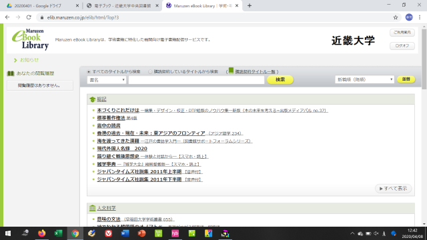Screen dimensions: 427x240
Task: Open the subscribed title list link
Action: (x=255, y=72)
